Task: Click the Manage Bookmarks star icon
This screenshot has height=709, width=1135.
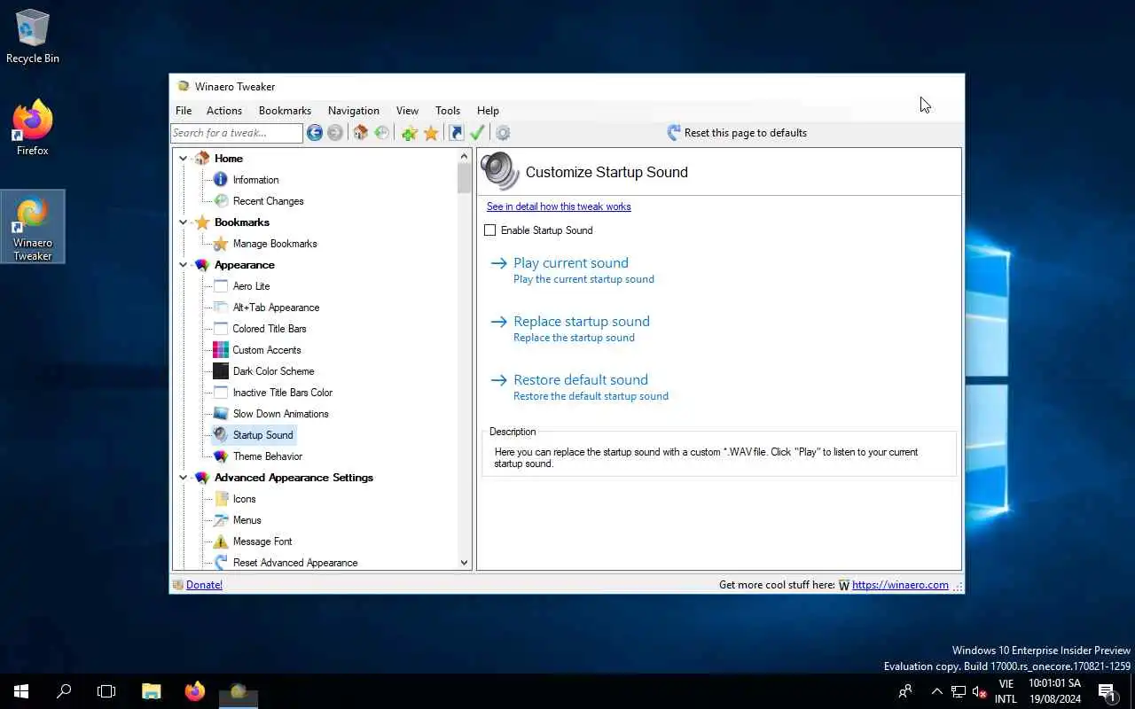Action: (221, 244)
